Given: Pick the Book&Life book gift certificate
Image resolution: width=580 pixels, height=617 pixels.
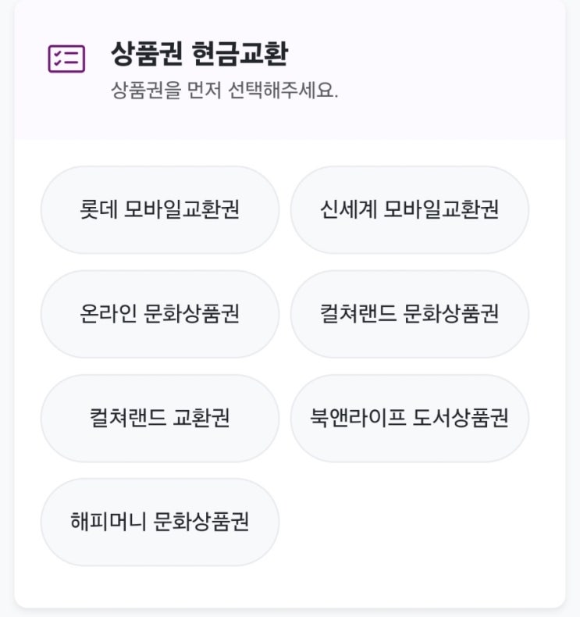Looking at the screenshot, I should click(x=409, y=418).
